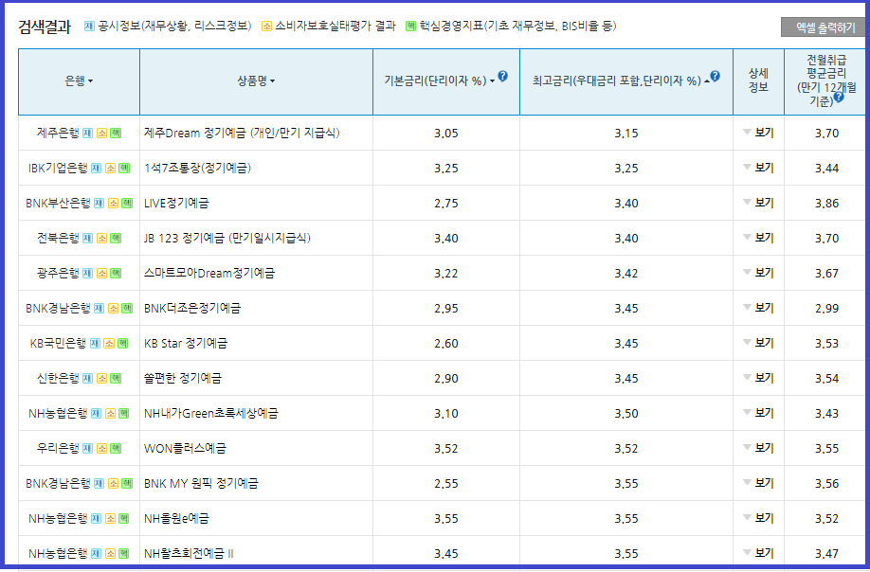
Task: Click KB국민은행 blue 재 icon
Action: [x=95, y=343]
